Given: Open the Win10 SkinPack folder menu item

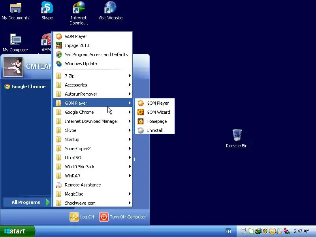Looking at the screenshot, I should pos(93,167).
